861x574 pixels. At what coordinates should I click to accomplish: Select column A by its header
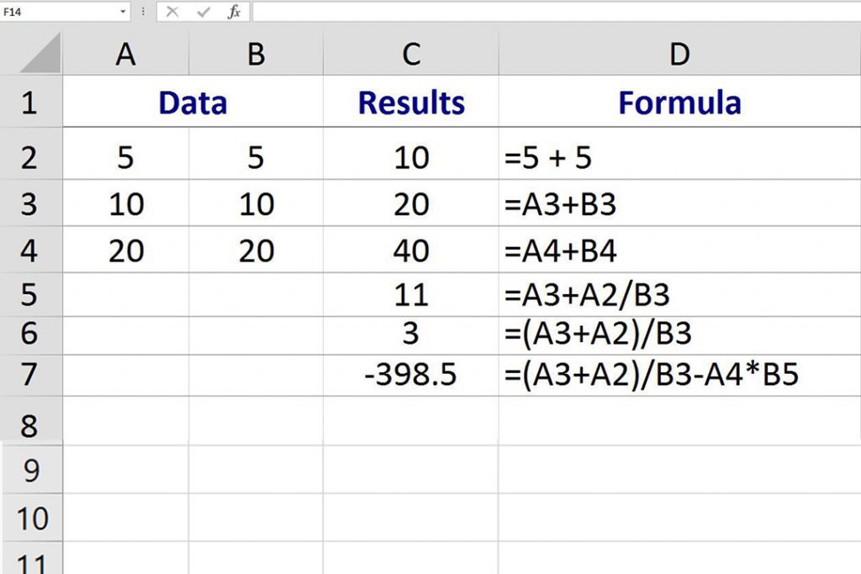(x=125, y=55)
